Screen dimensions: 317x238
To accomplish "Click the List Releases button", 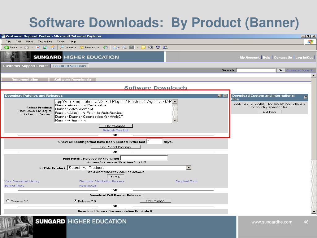I will [x=116, y=126].
